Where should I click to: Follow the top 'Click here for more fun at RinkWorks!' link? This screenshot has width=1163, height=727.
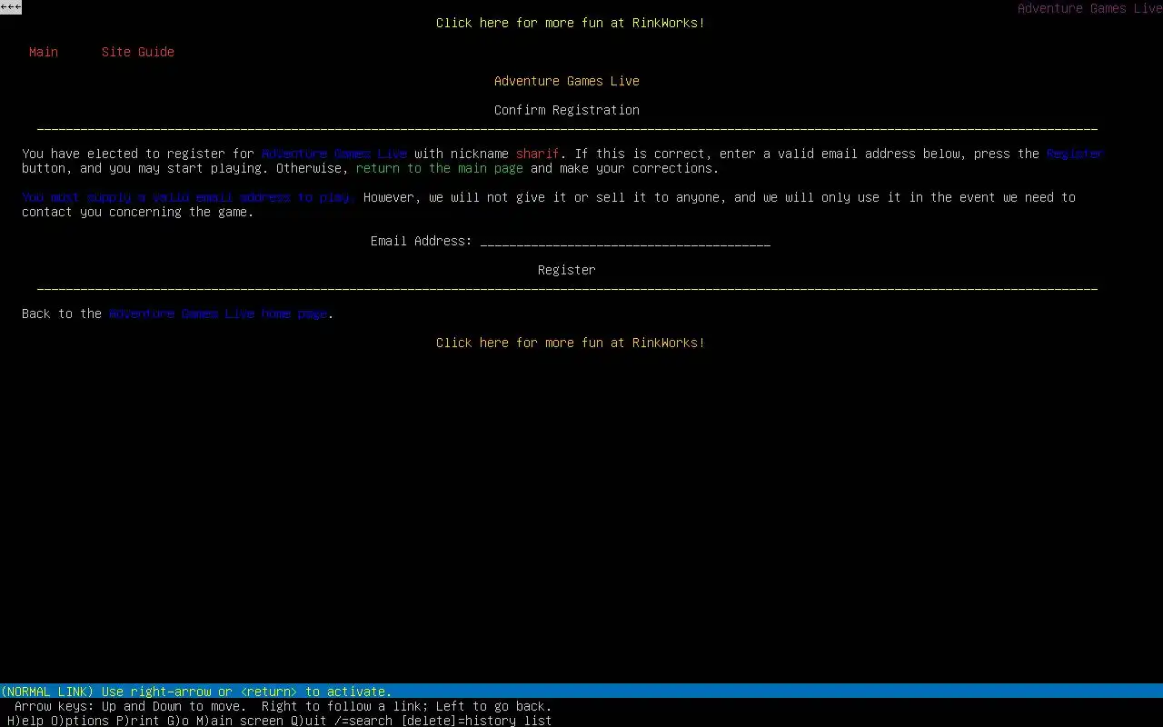[571, 23]
